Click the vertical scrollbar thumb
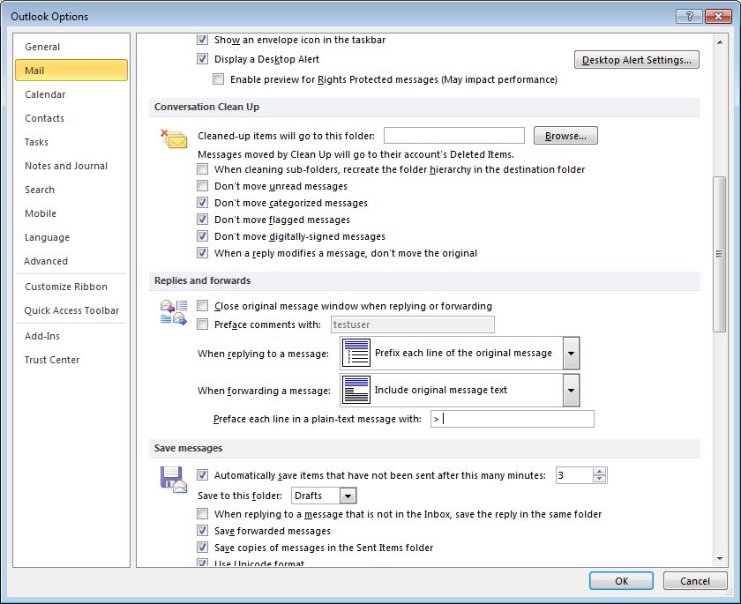Screen dimensions: 741x604 (719, 254)
